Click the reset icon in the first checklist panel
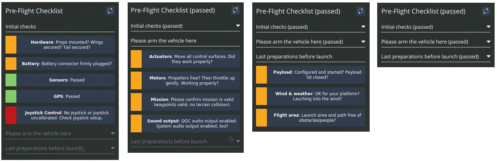This screenshot has height=162, width=497. [x=110, y=11]
